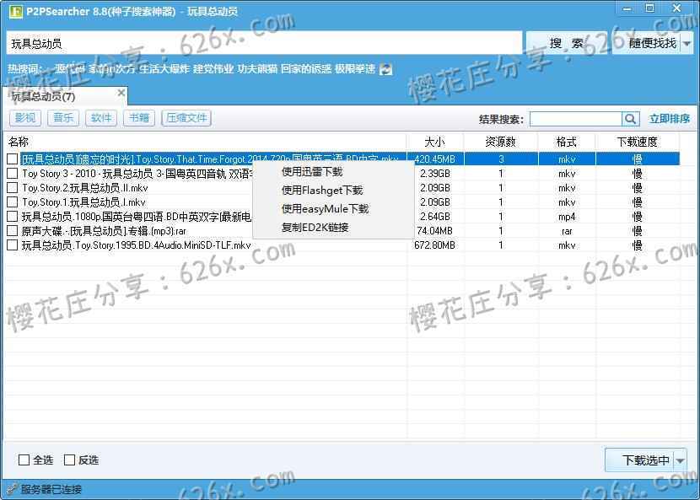Viewport: 700px width, 500px height.
Task: Tick checkbox for Toy.Story.1 mkv row
Action: pyautogui.click(x=13, y=202)
